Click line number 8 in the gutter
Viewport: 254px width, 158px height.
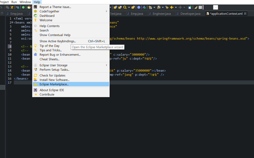click(10, 46)
